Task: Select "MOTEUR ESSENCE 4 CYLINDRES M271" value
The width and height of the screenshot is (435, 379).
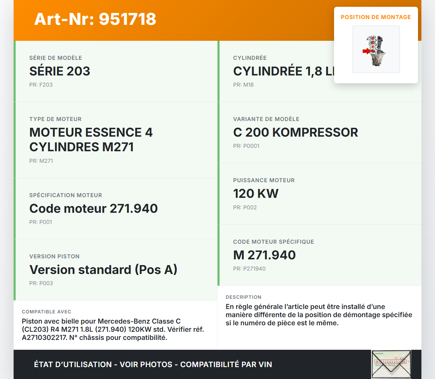Action: pos(91,140)
